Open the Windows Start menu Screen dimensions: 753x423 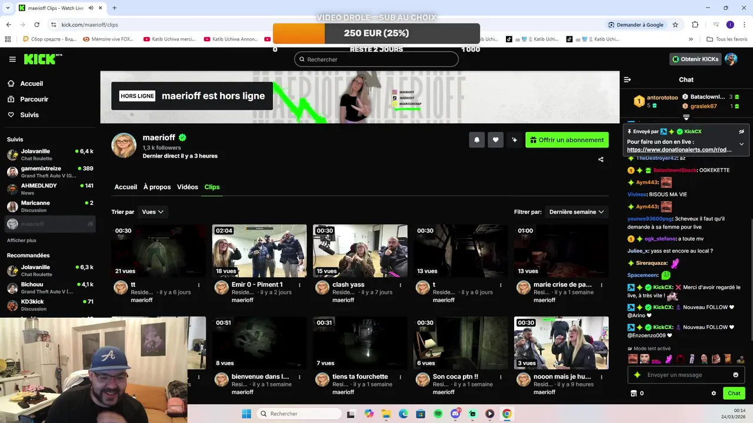click(x=246, y=414)
